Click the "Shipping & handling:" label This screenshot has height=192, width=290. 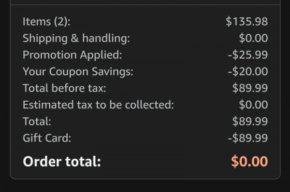point(76,39)
